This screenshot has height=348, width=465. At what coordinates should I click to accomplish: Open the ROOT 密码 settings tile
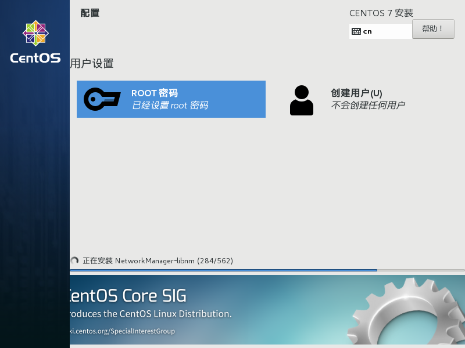point(171,99)
